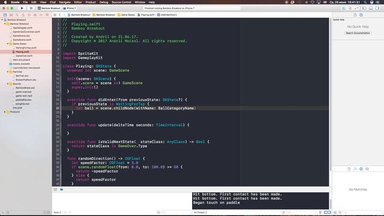
Task: Open the Source Control menu
Action: coord(121,2)
